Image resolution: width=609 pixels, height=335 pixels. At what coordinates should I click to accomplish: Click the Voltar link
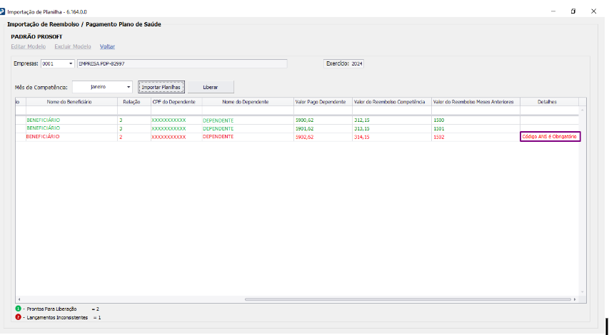tap(107, 46)
